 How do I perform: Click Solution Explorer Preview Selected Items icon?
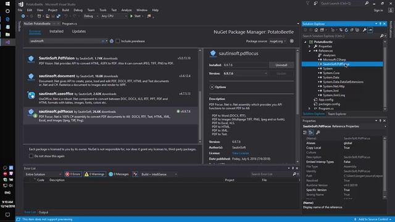point(370,30)
